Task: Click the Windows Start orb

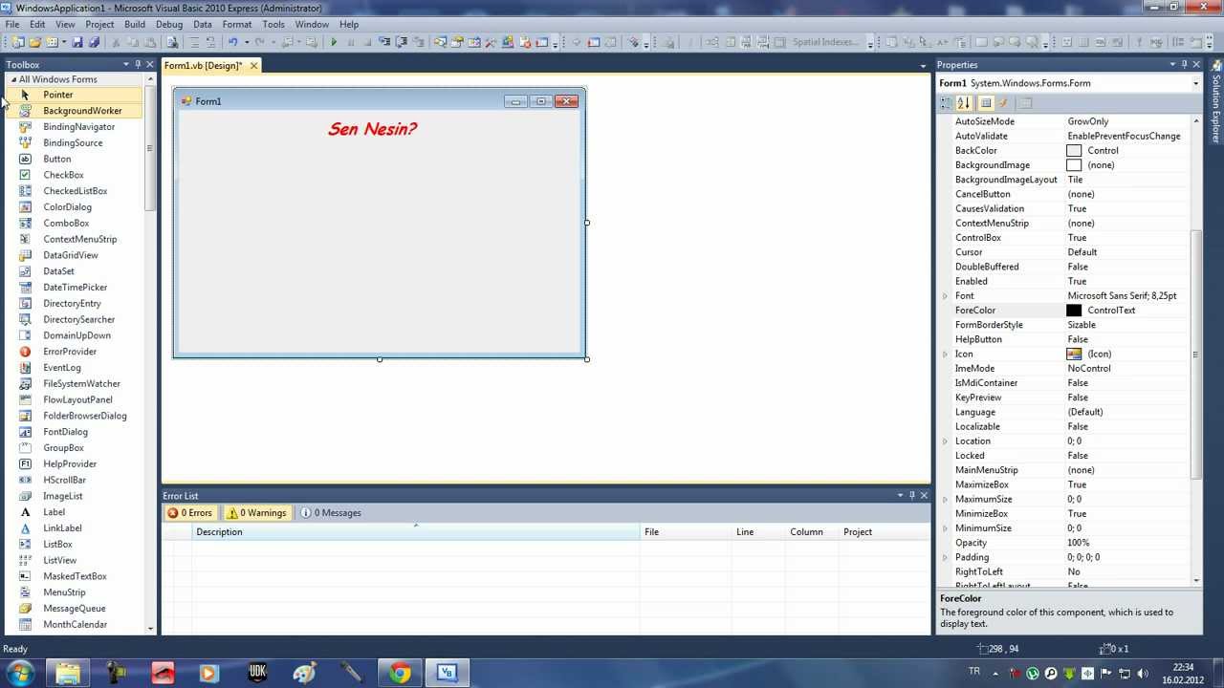Action: click(x=20, y=673)
